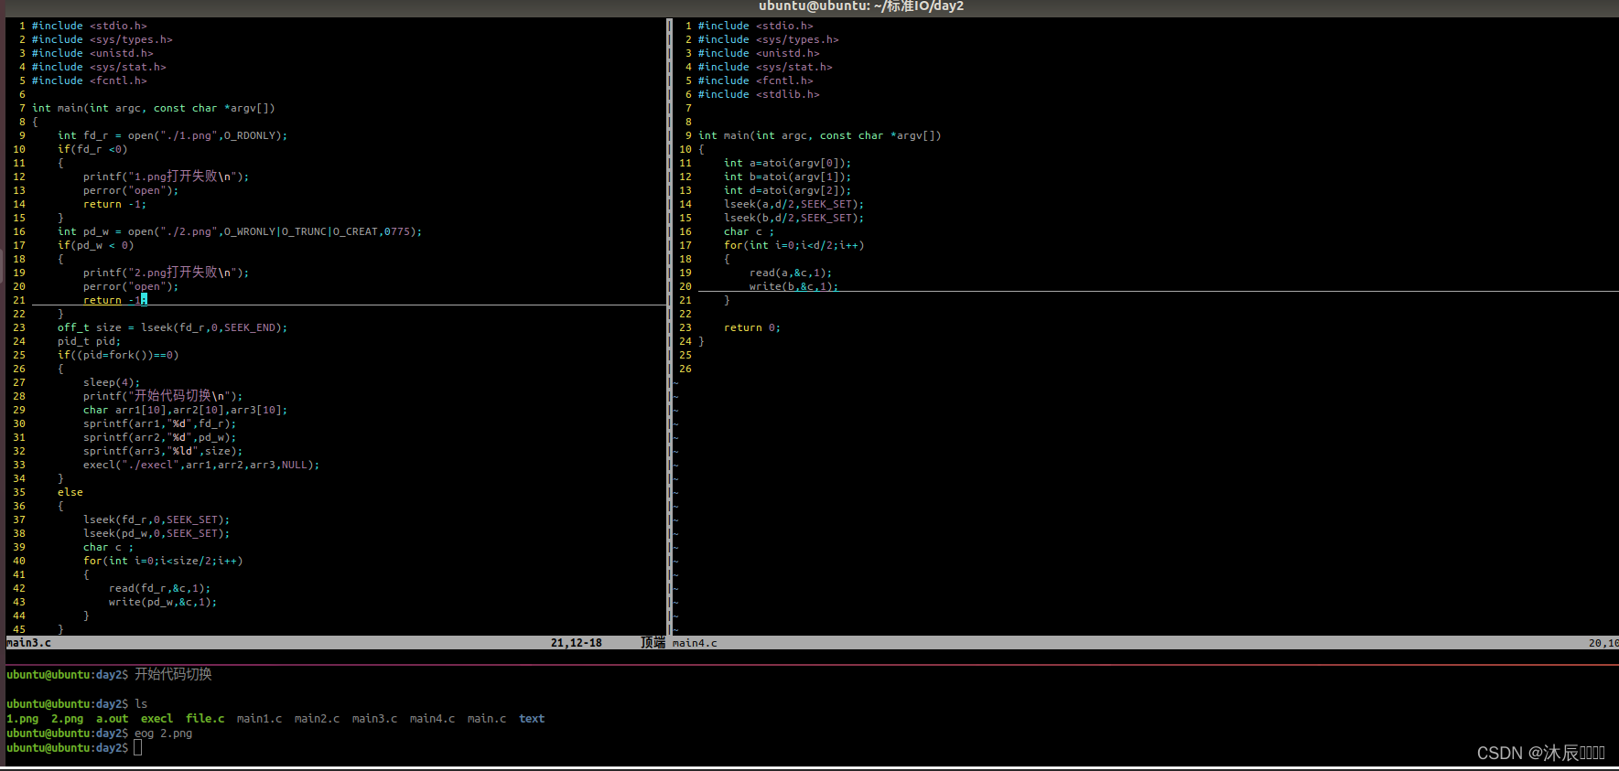The height and width of the screenshot is (771, 1619).
Task: Click the 'else' keyword line
Action: 70,492
